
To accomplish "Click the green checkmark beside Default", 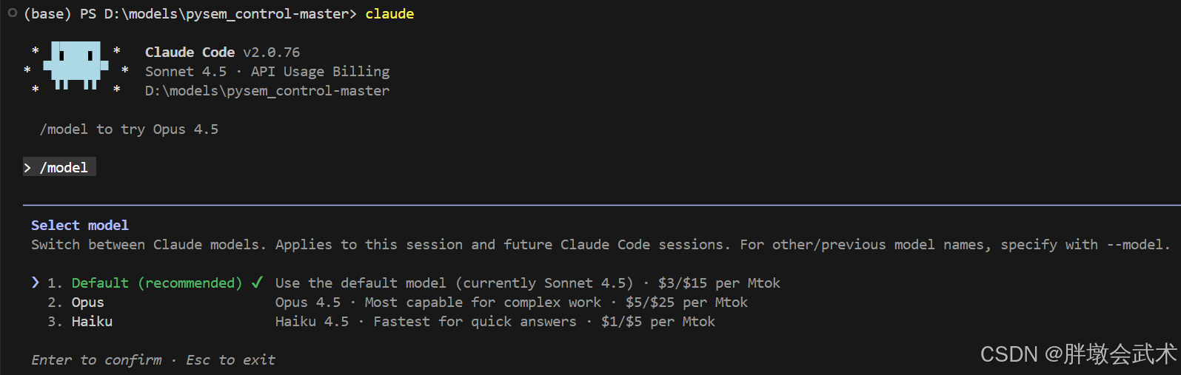I will tap(257, 283).
